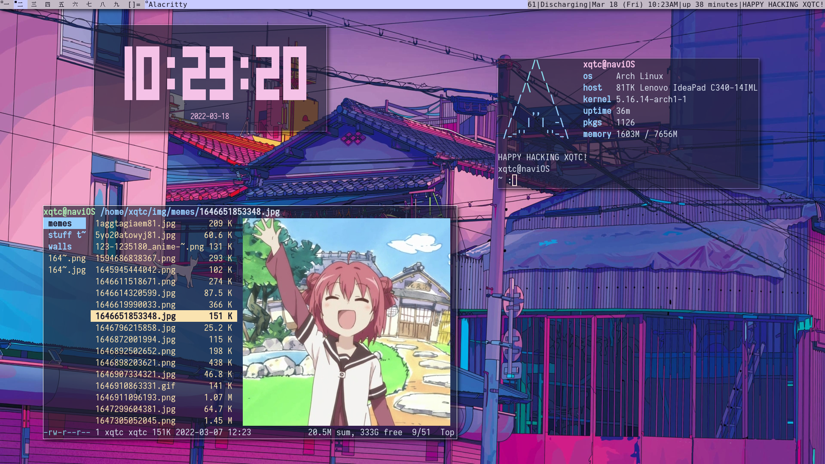The image size is (825, 464).
Task: Select file 1645945444042.png
Action: (164, 270)
